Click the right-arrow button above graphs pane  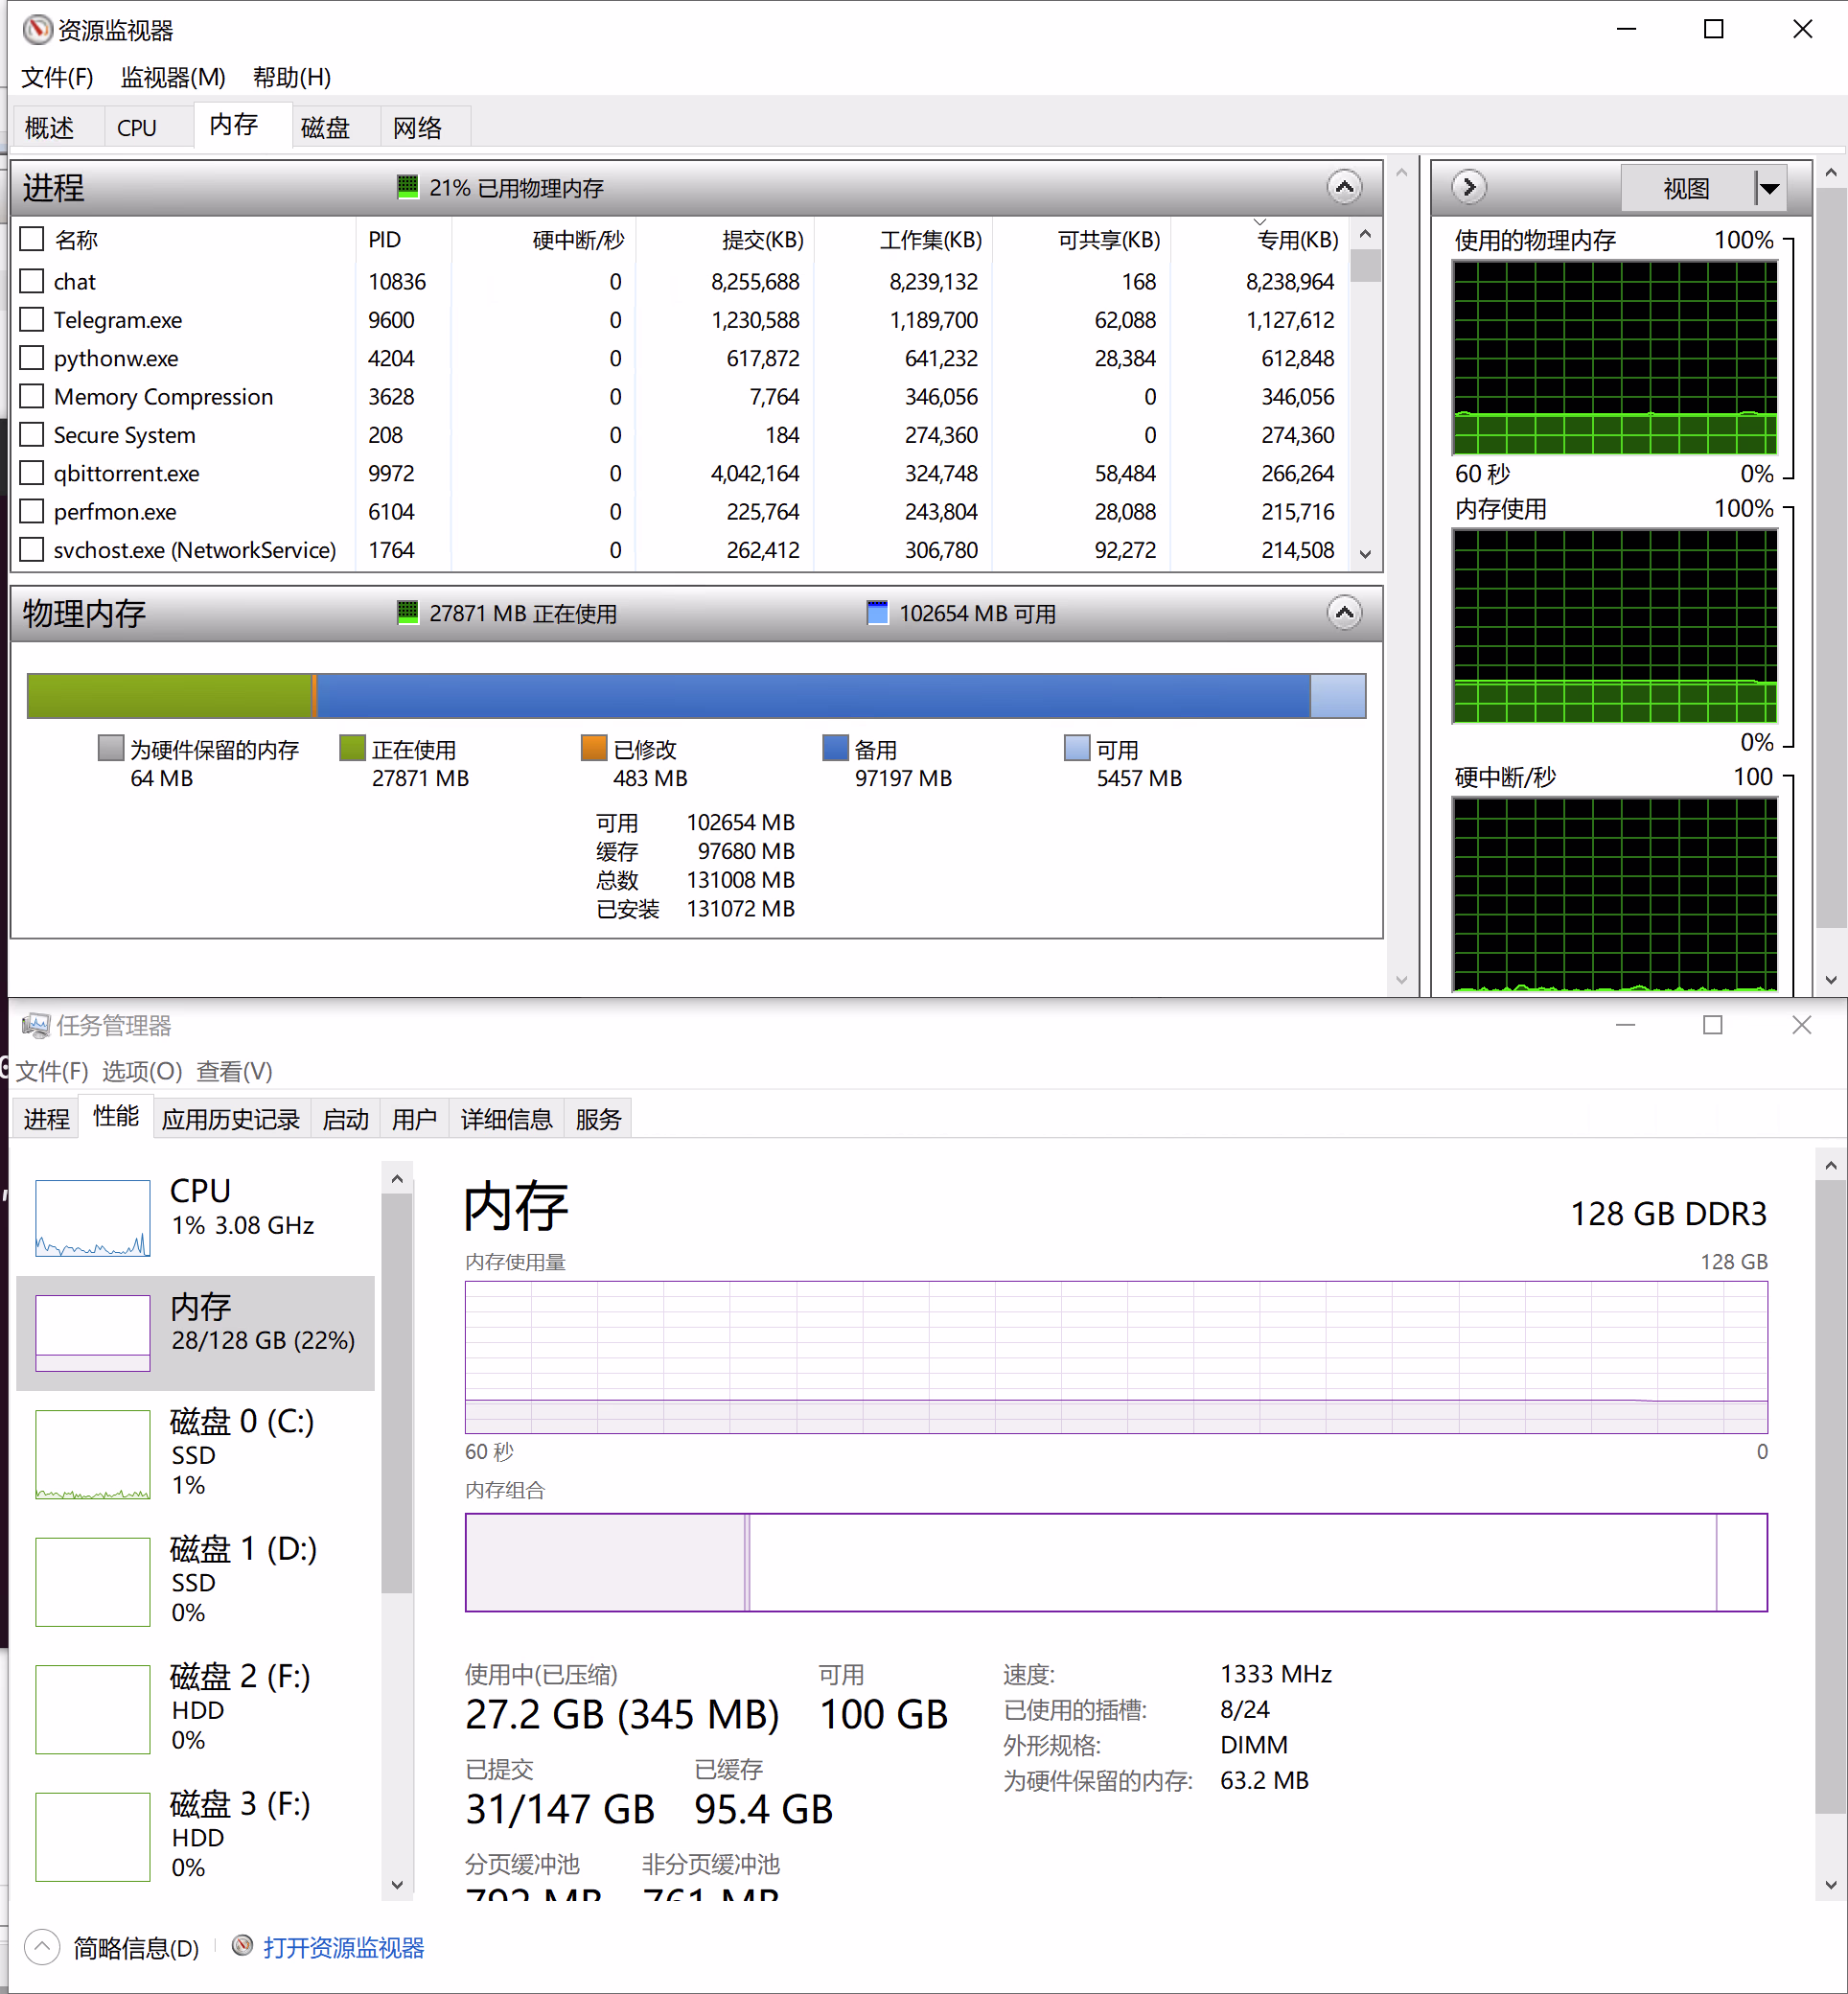click(1469, 187)
